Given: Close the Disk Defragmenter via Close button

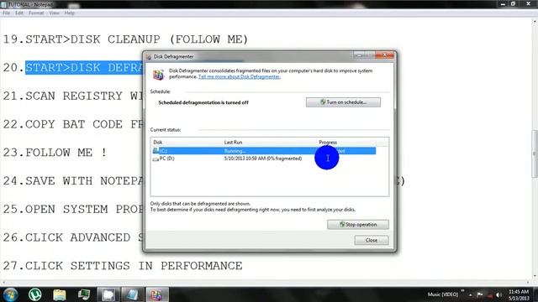Looking at the screenshot, I should [x=372, y=241].
